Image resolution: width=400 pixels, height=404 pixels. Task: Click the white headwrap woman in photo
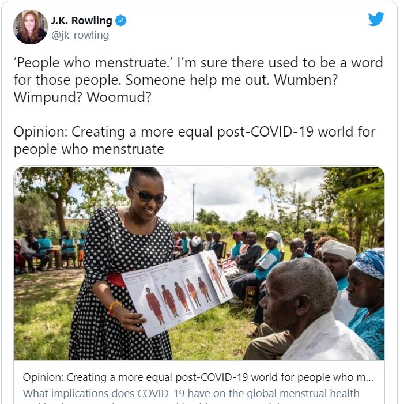click(x=338, y=260)
